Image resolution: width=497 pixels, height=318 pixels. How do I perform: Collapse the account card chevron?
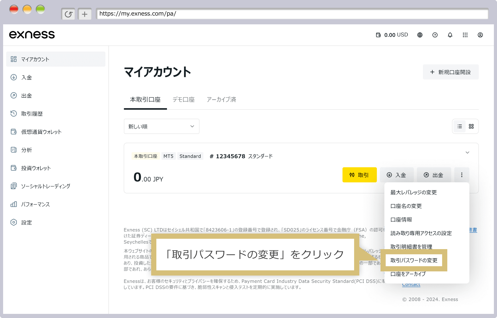(467, 153)
